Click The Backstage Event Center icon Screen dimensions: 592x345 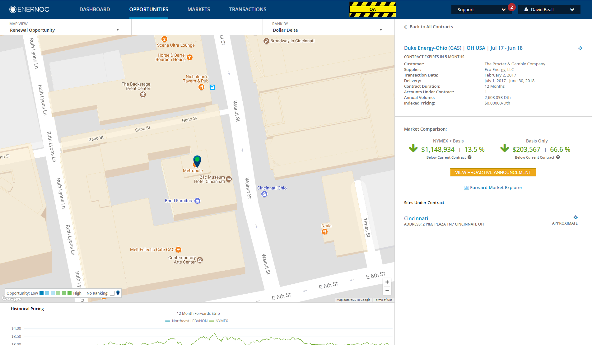(x=143, y=95)
